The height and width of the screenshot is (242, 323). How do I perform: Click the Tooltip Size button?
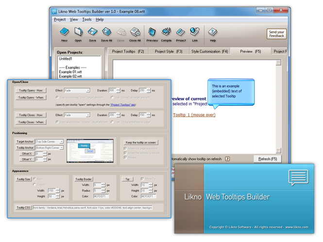24,179
